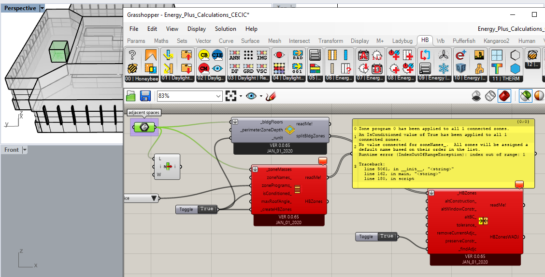Image resolution: width=545 pixels, height=277 pixels.
Task: Expand the 03 | Daylight Recipes panel label
Action: pyautogui.click(x=248, y=79)
